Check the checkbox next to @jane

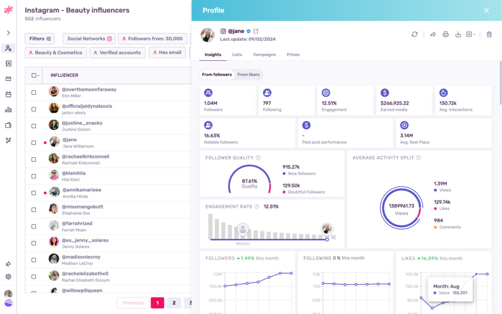(x=34, y=142)
